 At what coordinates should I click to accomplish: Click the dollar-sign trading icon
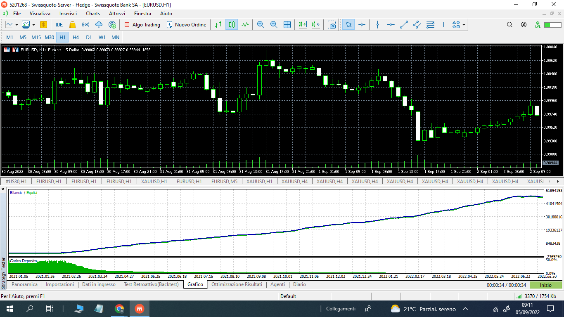pos(43,25)
